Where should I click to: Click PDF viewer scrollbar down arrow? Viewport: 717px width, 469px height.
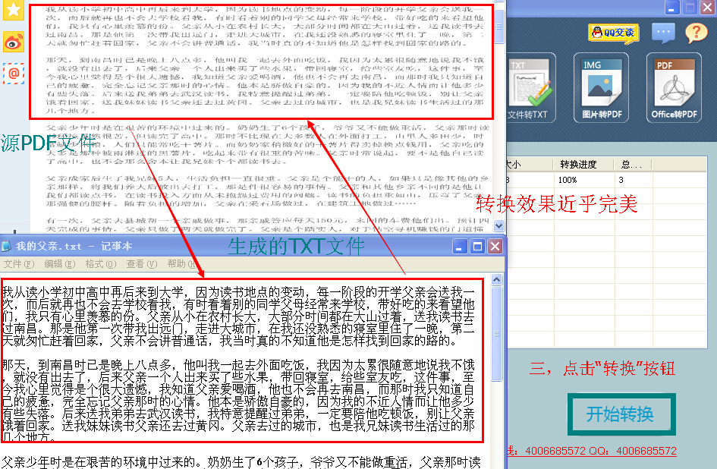tap(499, 225)
